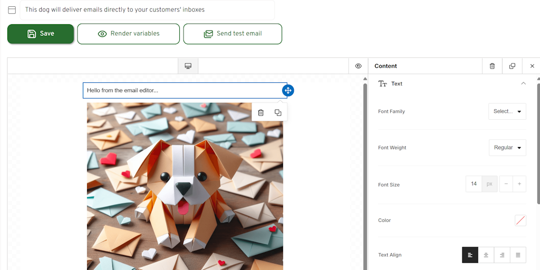This screenshot has width=540, height=270.
Task: Click the blue move handle on text block
Action: coord(288,90)
